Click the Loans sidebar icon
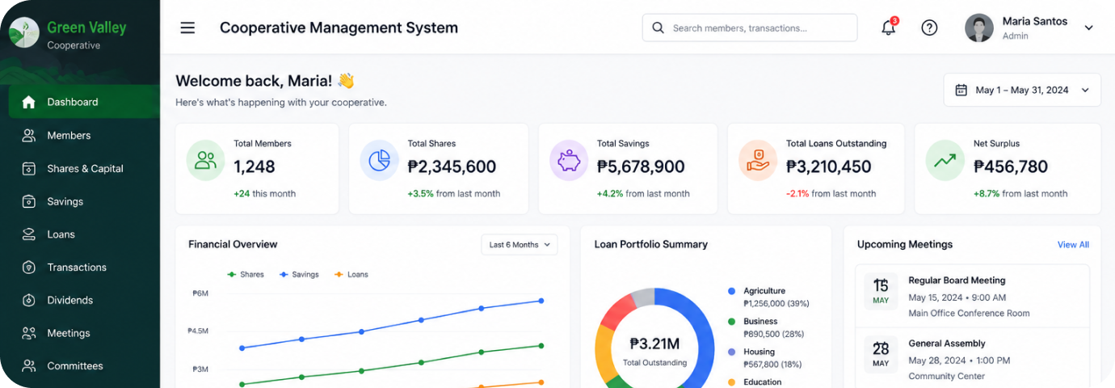 [29, 234]
